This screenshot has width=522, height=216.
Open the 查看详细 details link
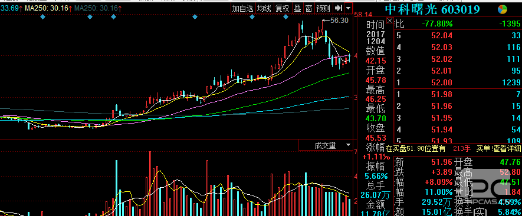(507, 148)
